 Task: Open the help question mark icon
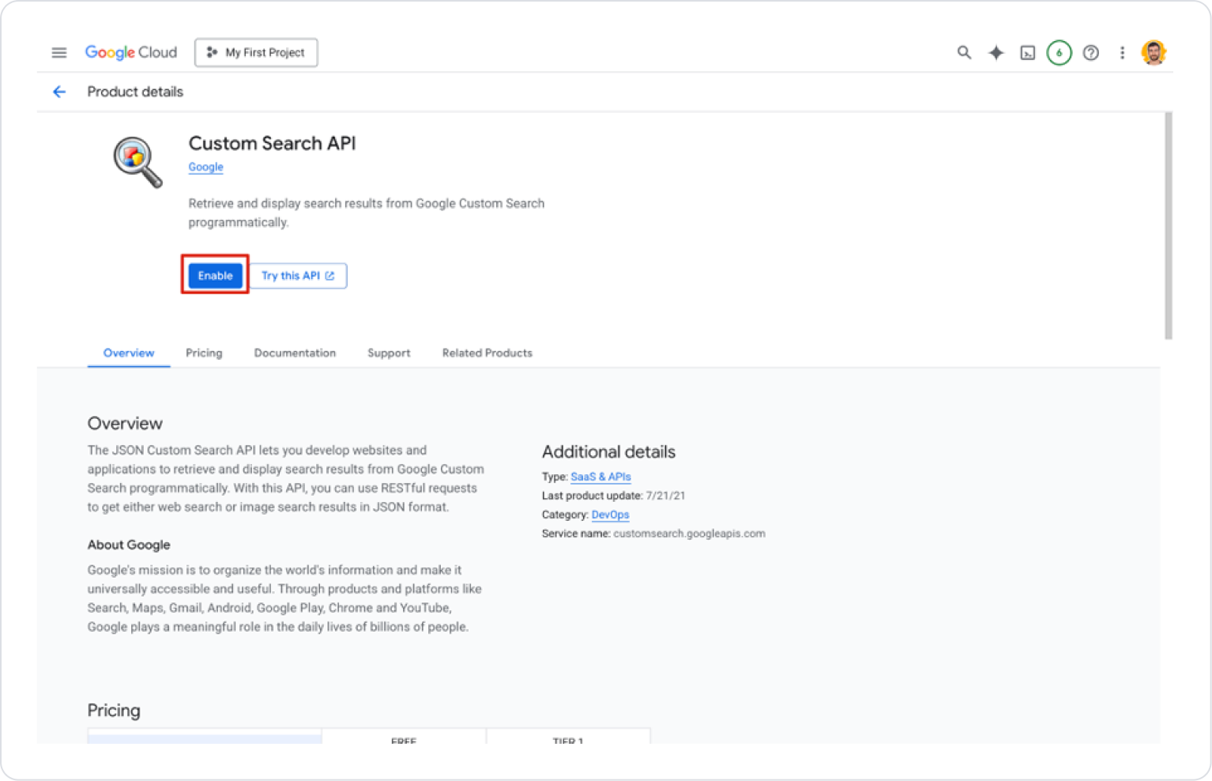(1090, 53)
